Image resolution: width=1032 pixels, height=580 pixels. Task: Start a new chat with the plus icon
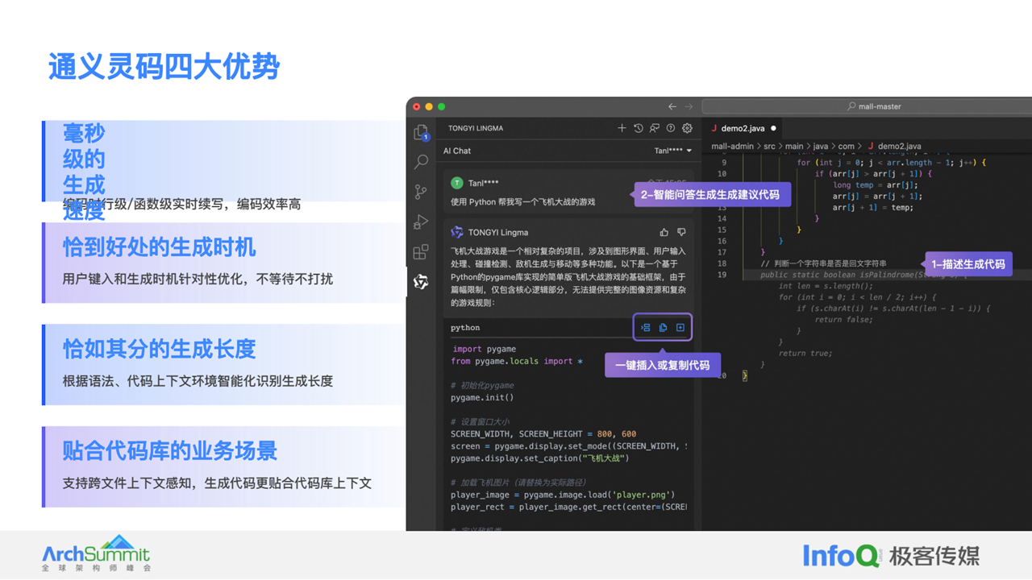[x=622, y=128]
